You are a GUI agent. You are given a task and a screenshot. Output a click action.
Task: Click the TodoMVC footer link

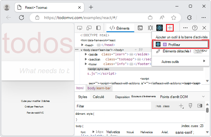click(x=39, y=113)
